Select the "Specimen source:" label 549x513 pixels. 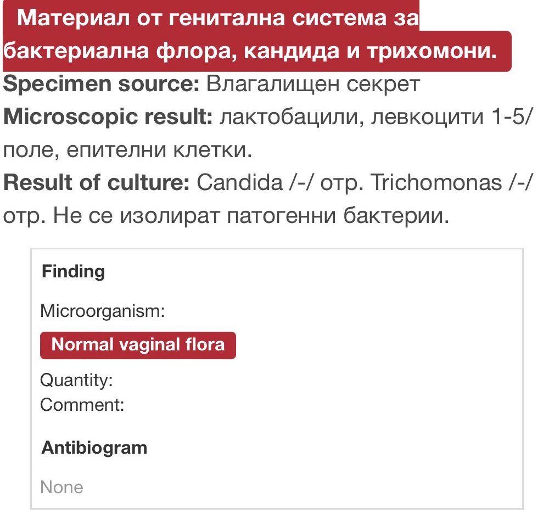[102, 84]
